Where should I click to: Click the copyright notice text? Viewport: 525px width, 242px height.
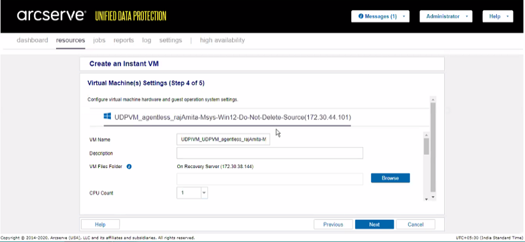(98, 238)
